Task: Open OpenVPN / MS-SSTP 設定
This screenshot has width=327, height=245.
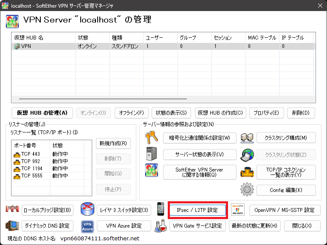Action: pos(285,210)
